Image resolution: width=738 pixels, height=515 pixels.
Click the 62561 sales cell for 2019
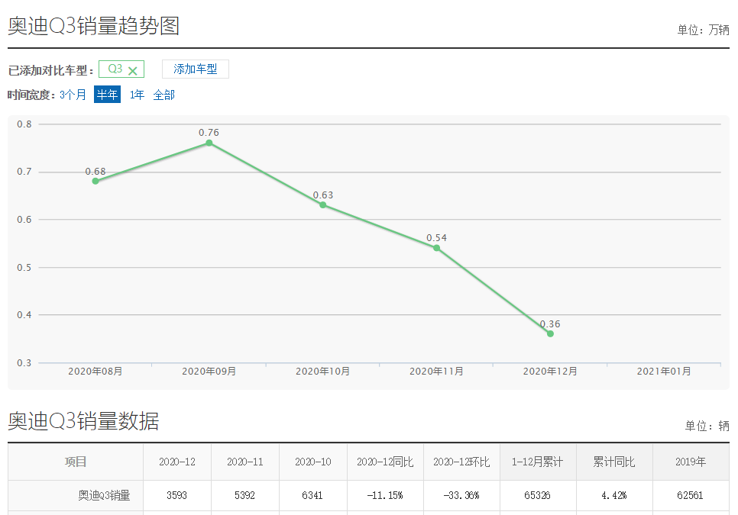691,495
